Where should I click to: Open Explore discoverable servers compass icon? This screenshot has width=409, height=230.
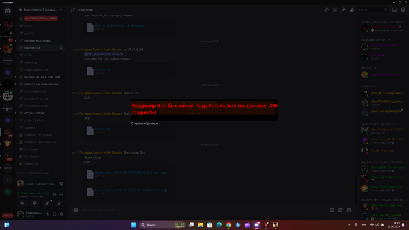(8, 192)
